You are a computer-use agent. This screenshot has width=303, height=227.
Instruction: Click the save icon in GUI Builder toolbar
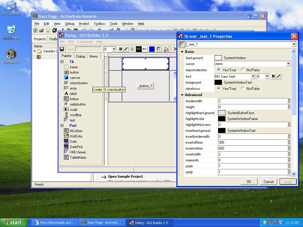(x=62, y=49)
